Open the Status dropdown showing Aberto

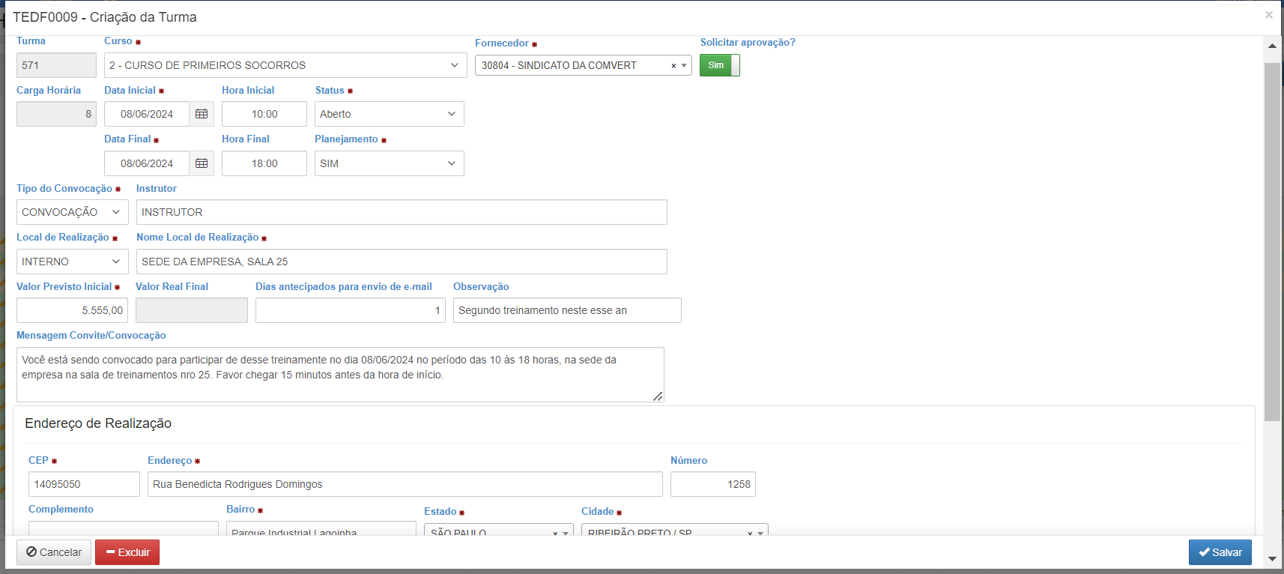coord(390,114)
